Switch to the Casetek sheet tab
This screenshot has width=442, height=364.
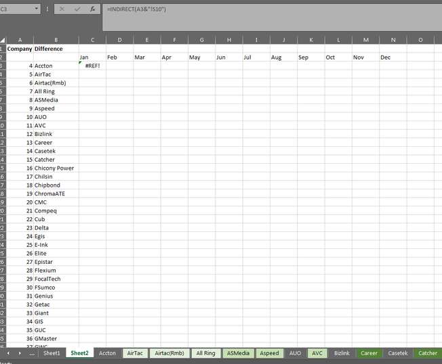397,353
